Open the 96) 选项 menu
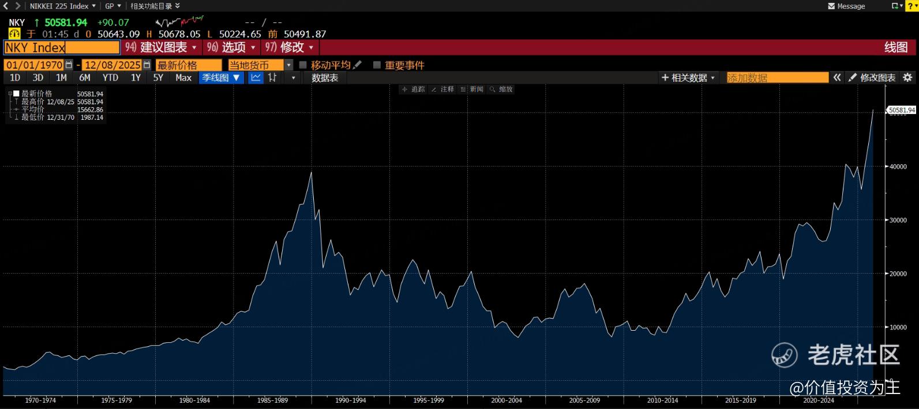The image size is (919, 409). pyautogui.click(x=231, y=47)
